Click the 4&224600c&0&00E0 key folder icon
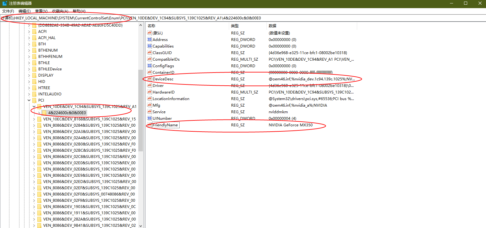The height and width of the screenshot is (228, 486). [44, 113]
